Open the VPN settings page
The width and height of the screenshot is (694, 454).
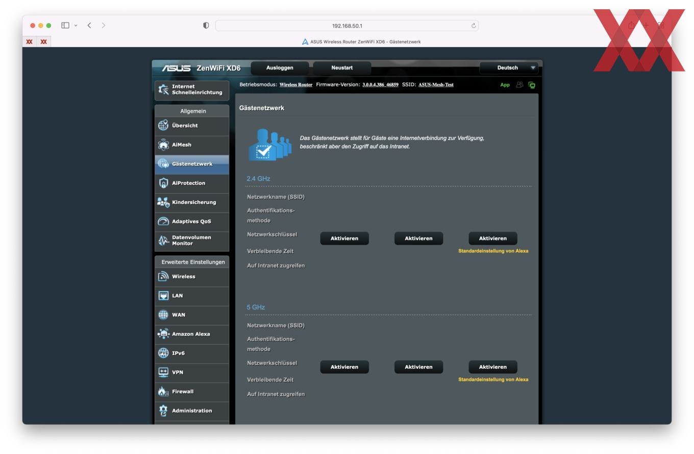(192, 372)
